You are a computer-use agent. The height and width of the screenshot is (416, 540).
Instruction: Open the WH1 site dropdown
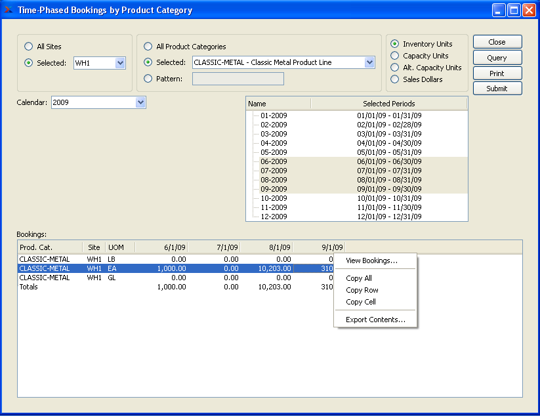point(120,63)
